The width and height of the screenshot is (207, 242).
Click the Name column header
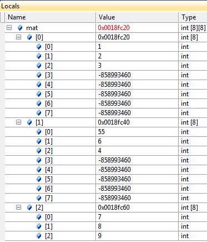(51, 17)
